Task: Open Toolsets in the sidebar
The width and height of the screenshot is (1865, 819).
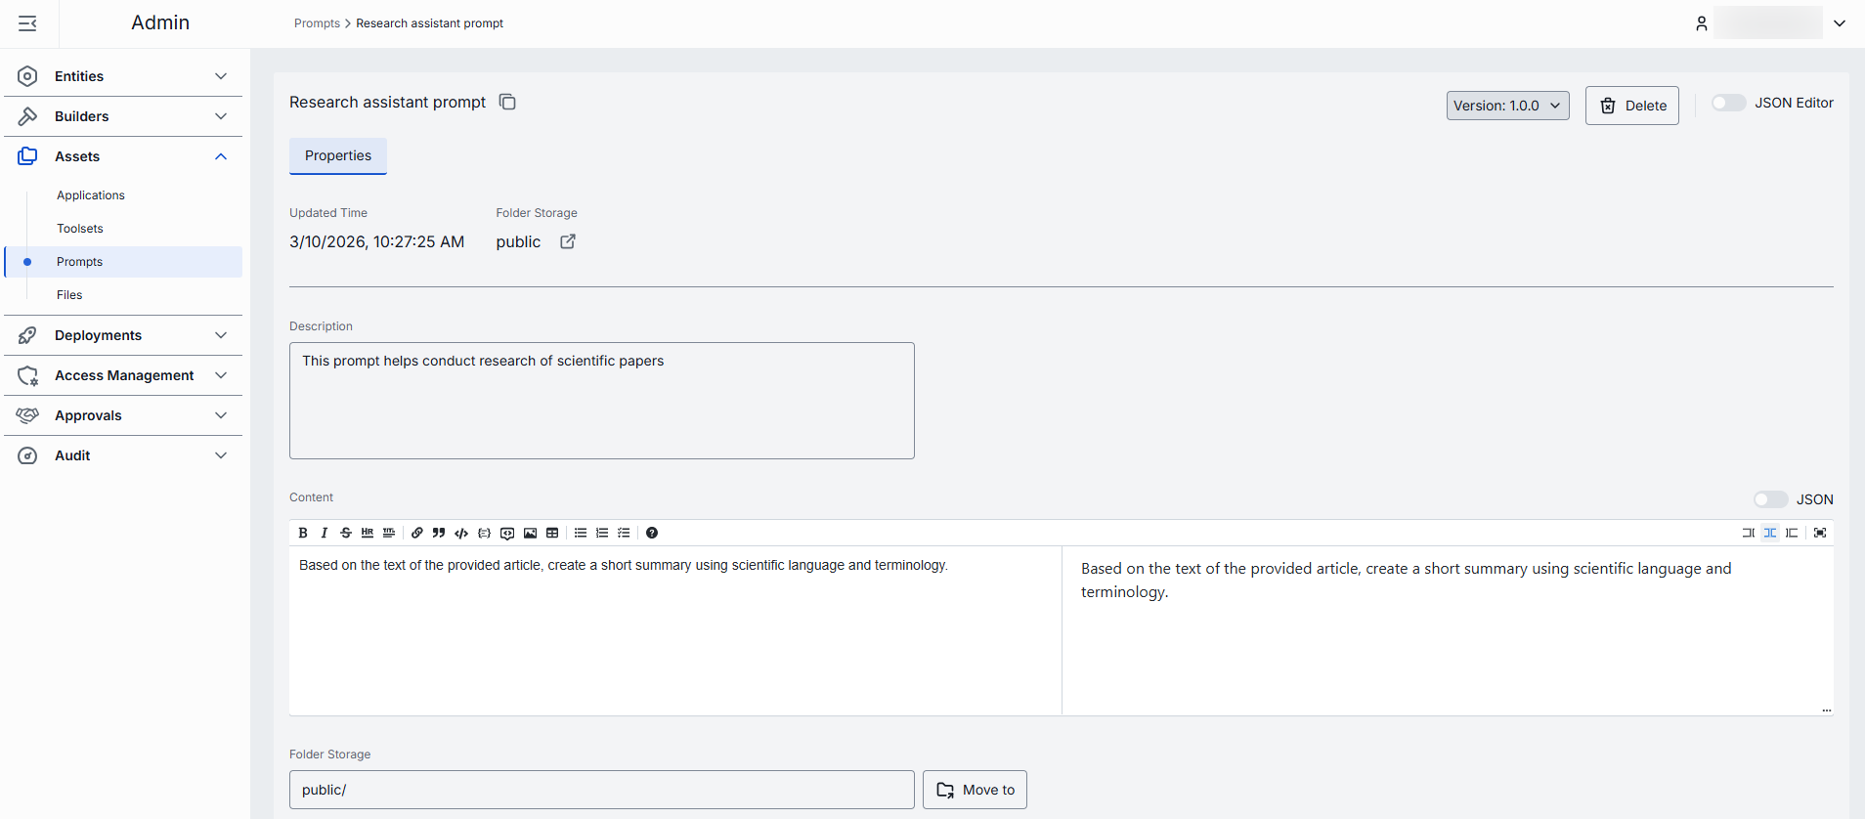Action: pyautogui.click(x=80, y=229)
